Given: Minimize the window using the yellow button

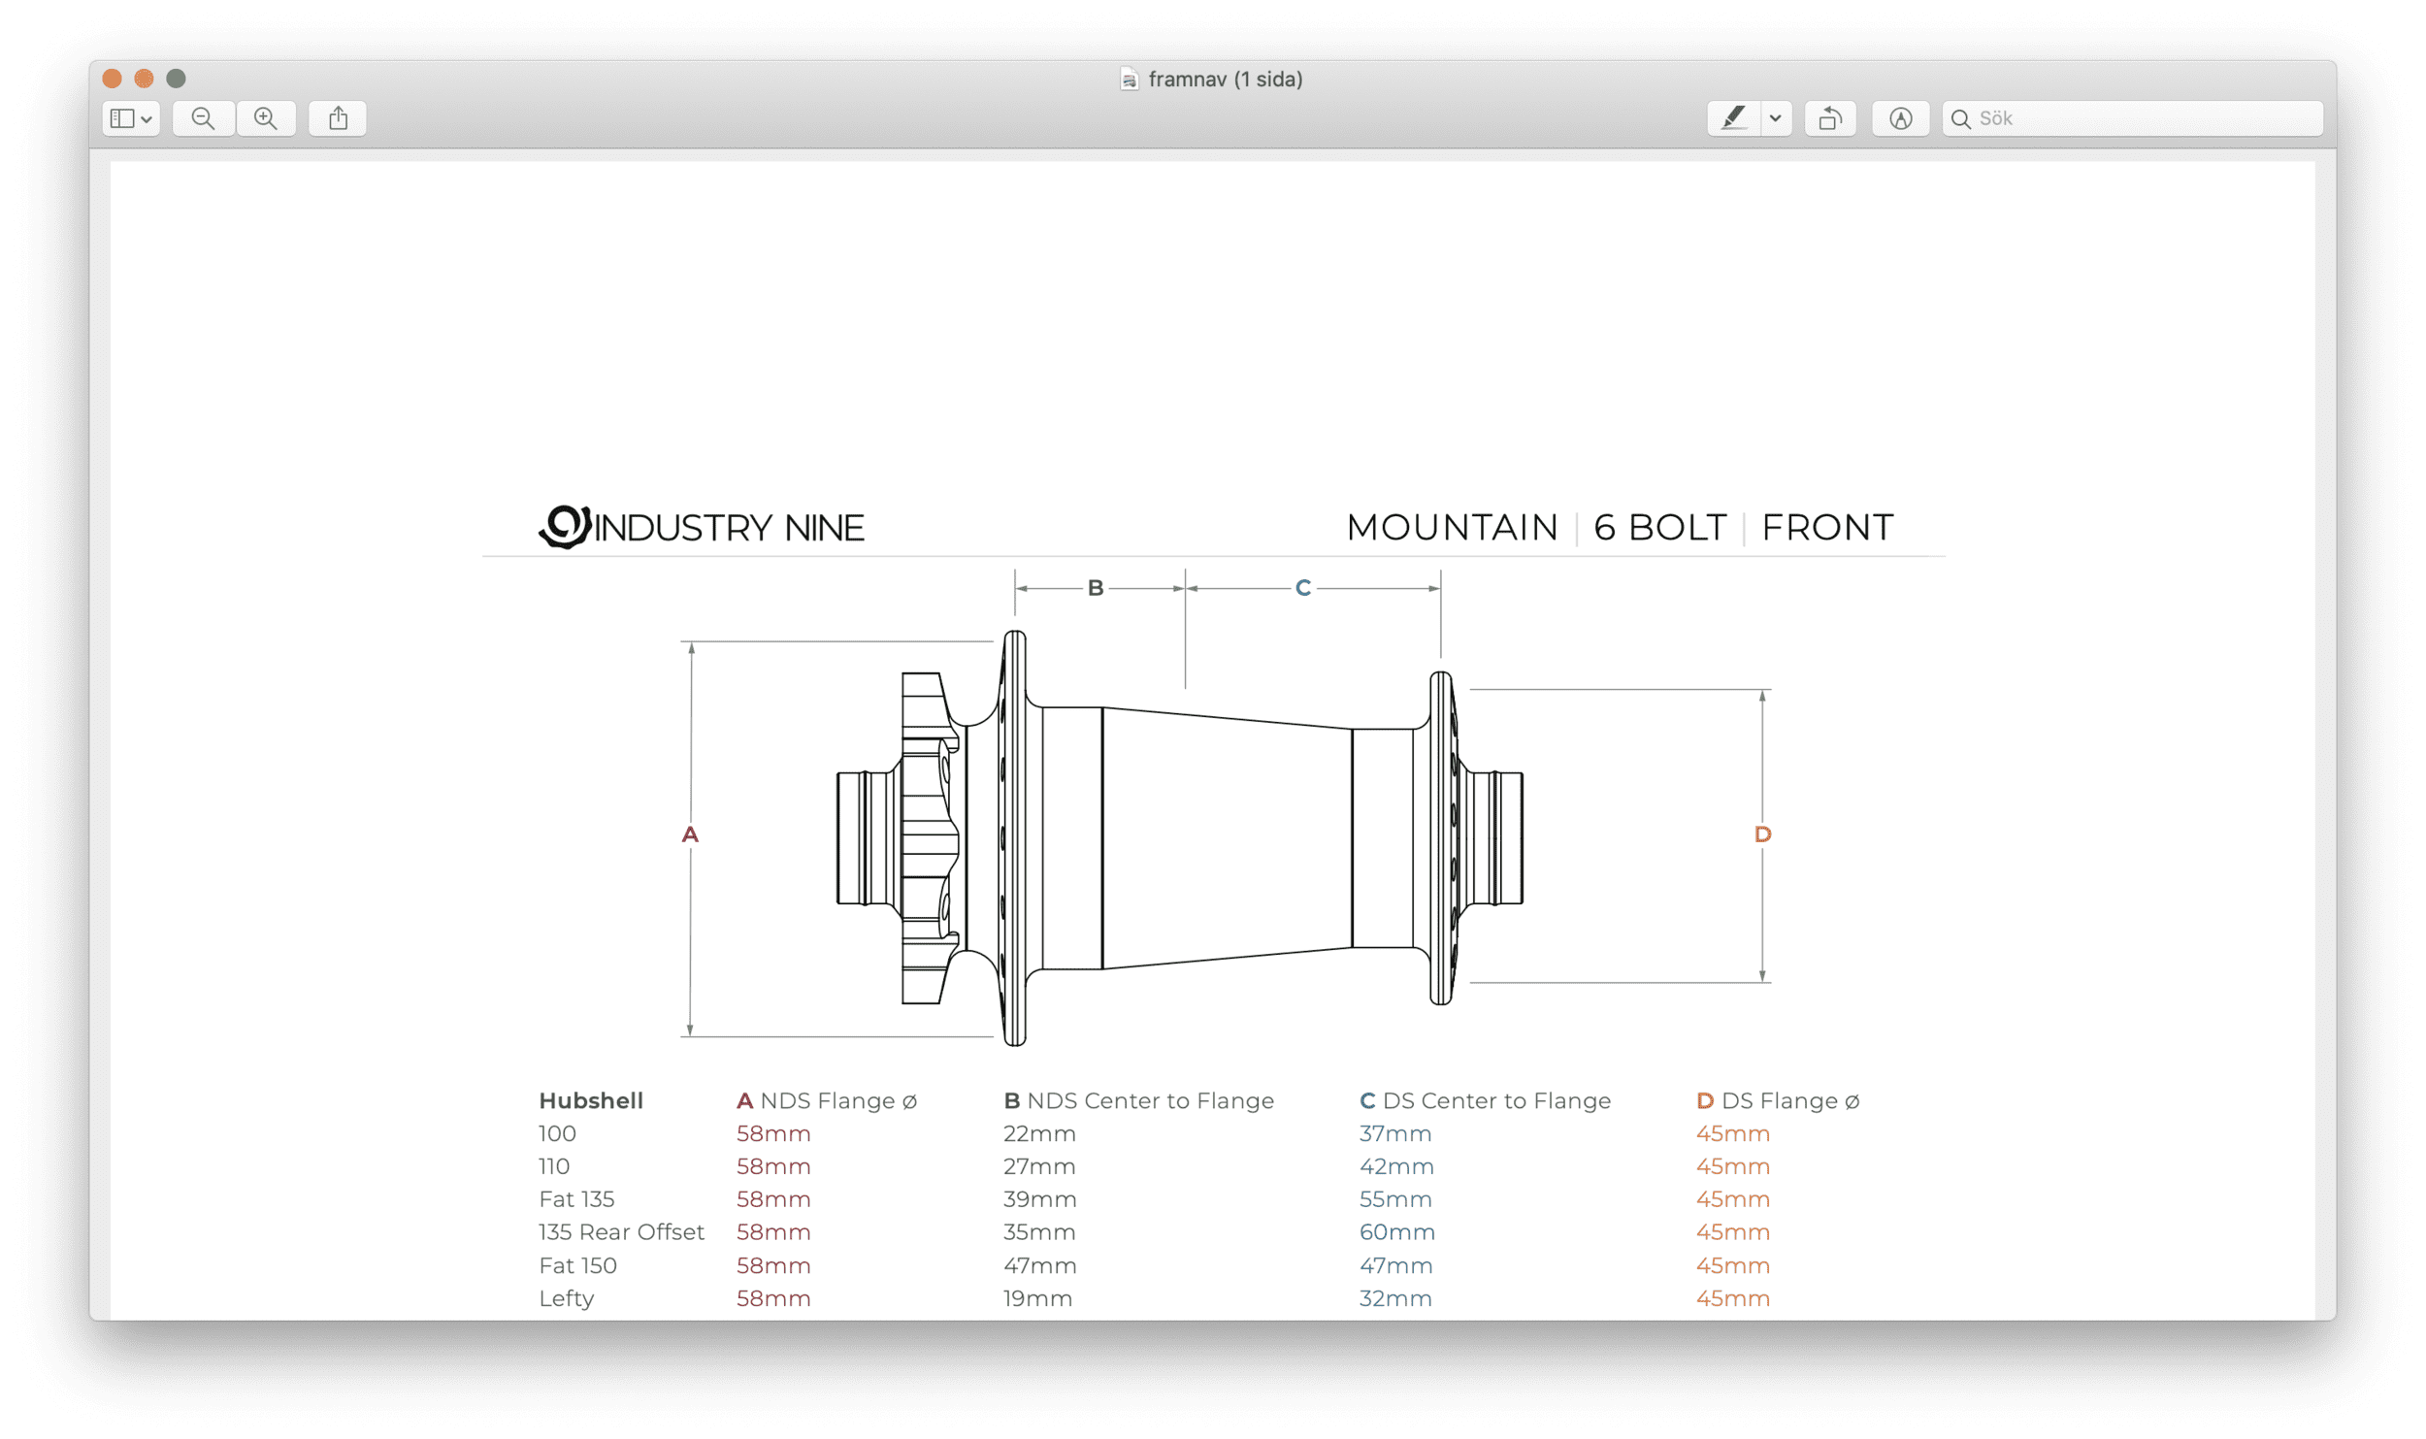Looking at the screenshot, I should (144, 79).
